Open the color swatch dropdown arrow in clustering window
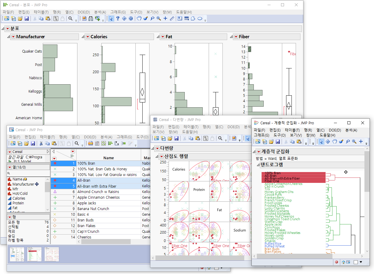374x274 pixels. (x=361, y=262)
